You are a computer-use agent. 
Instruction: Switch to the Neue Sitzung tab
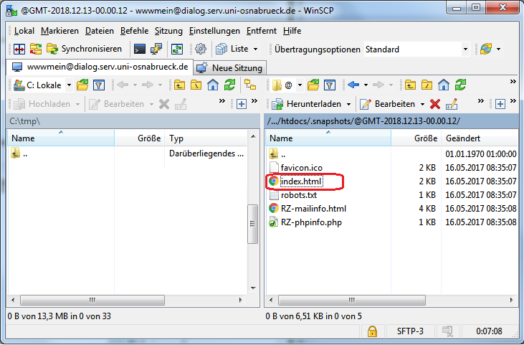click(x=230, y=67)
